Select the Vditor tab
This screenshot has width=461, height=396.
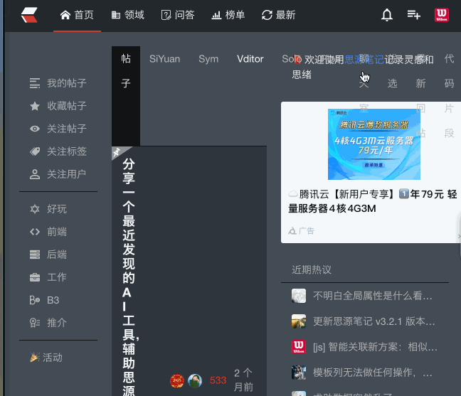pyautogui.click(x=250, y=59)
